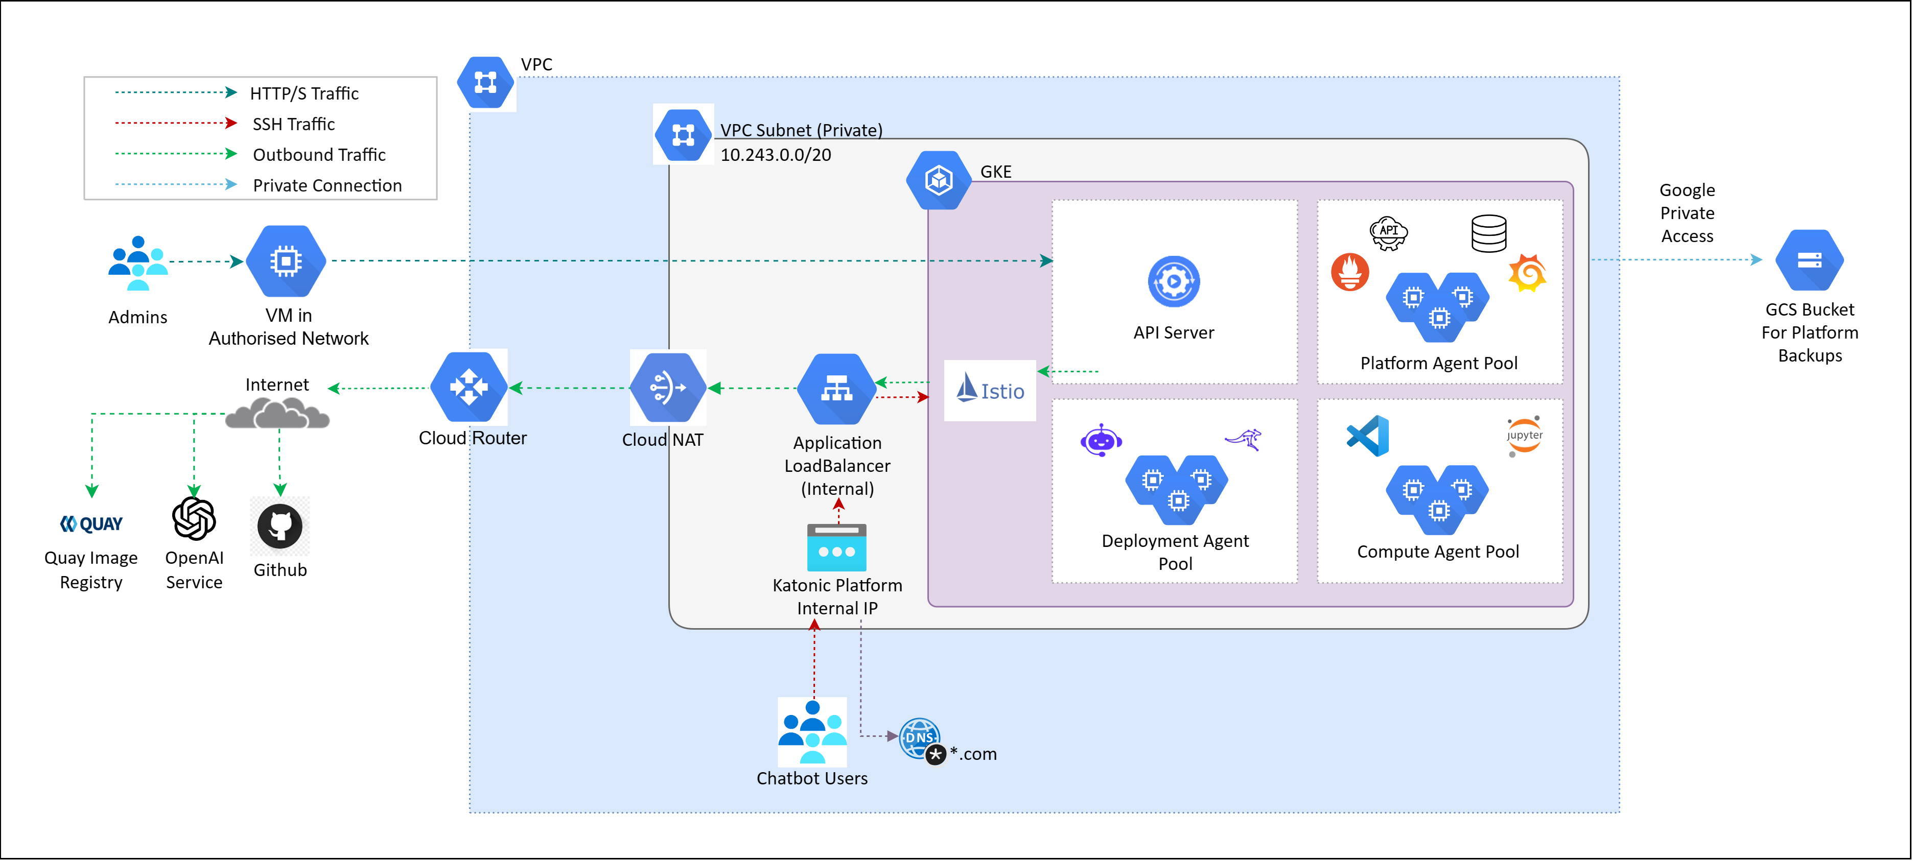Click the Outbound Traffic legend label
This screenshot has height=861, width=1913.
(319, 154)
